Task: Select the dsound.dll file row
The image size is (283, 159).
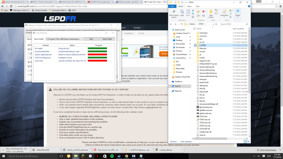Action: pos(221,92)
